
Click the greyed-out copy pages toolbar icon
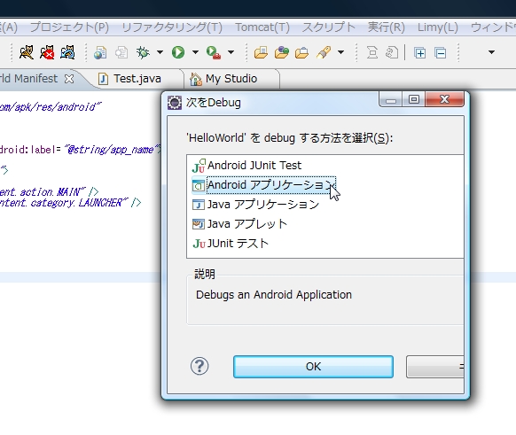pos(121,52)
